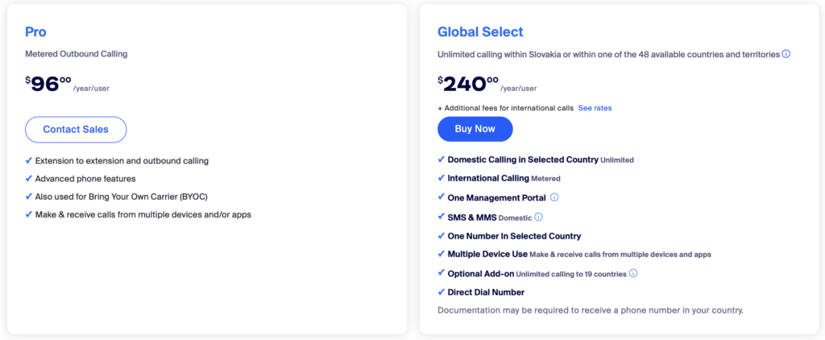825x340 pixels.
Task: Click checkmark beside One Number In Selected Country
Action: coord(441,236)
